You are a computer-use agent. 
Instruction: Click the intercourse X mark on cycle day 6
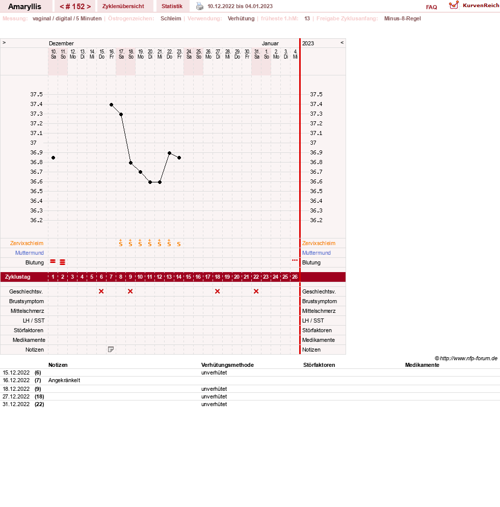click(x=101, y=291)
